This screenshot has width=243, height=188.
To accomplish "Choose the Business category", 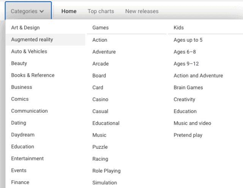I will pyautogui.click(x=22, y=87).
